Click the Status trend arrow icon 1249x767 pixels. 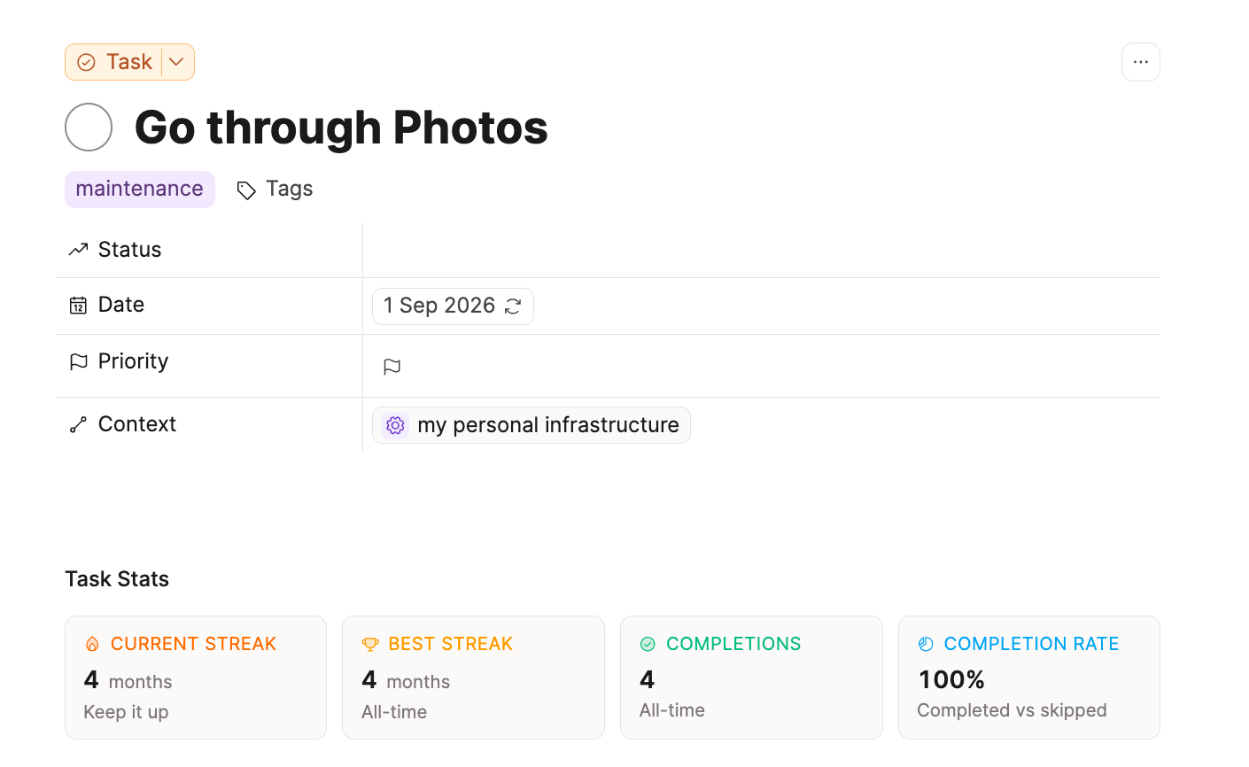tap(78, 250)
